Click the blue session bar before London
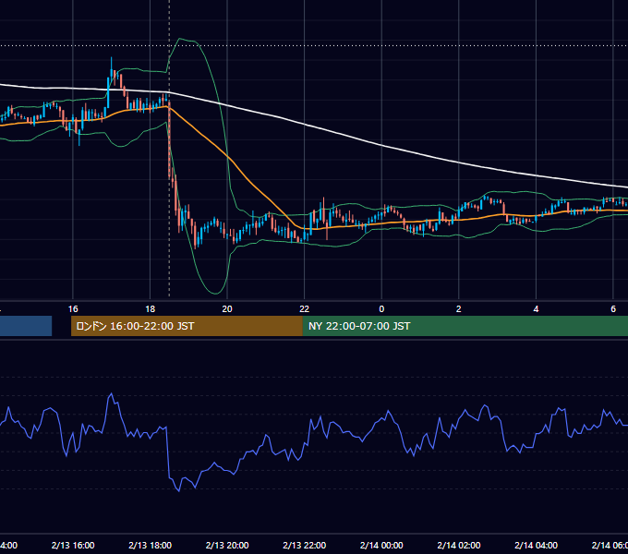Screen dimensions: 628x554 tap(26, 326)
